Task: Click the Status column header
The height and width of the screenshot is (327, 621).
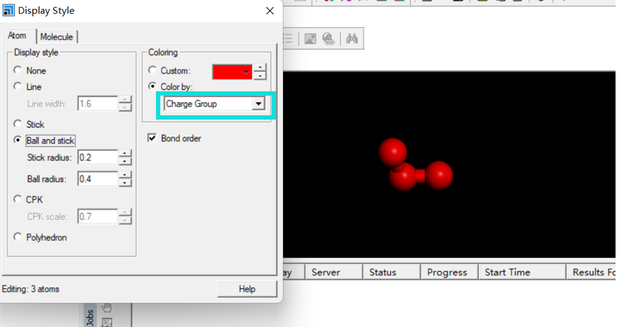Action: pyautogui.click(x=391, y=272)
